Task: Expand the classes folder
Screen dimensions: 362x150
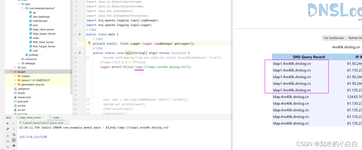Action: pos(14,76)
